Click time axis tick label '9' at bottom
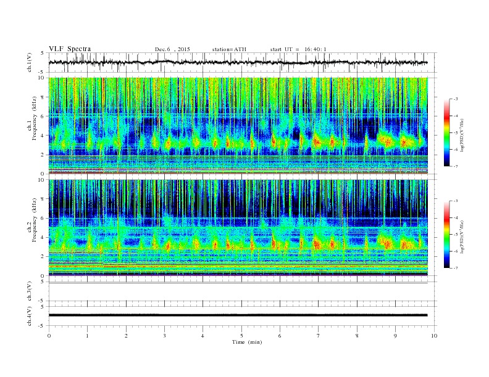 [395, 336]
